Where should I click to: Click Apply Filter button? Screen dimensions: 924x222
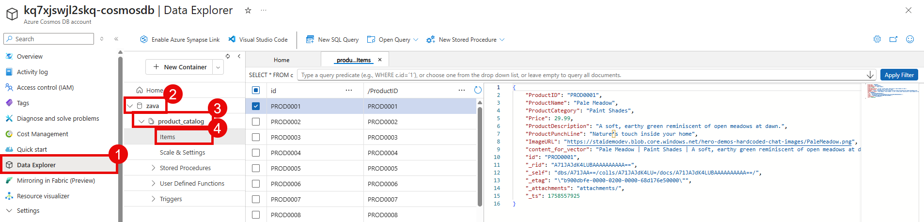899,75
